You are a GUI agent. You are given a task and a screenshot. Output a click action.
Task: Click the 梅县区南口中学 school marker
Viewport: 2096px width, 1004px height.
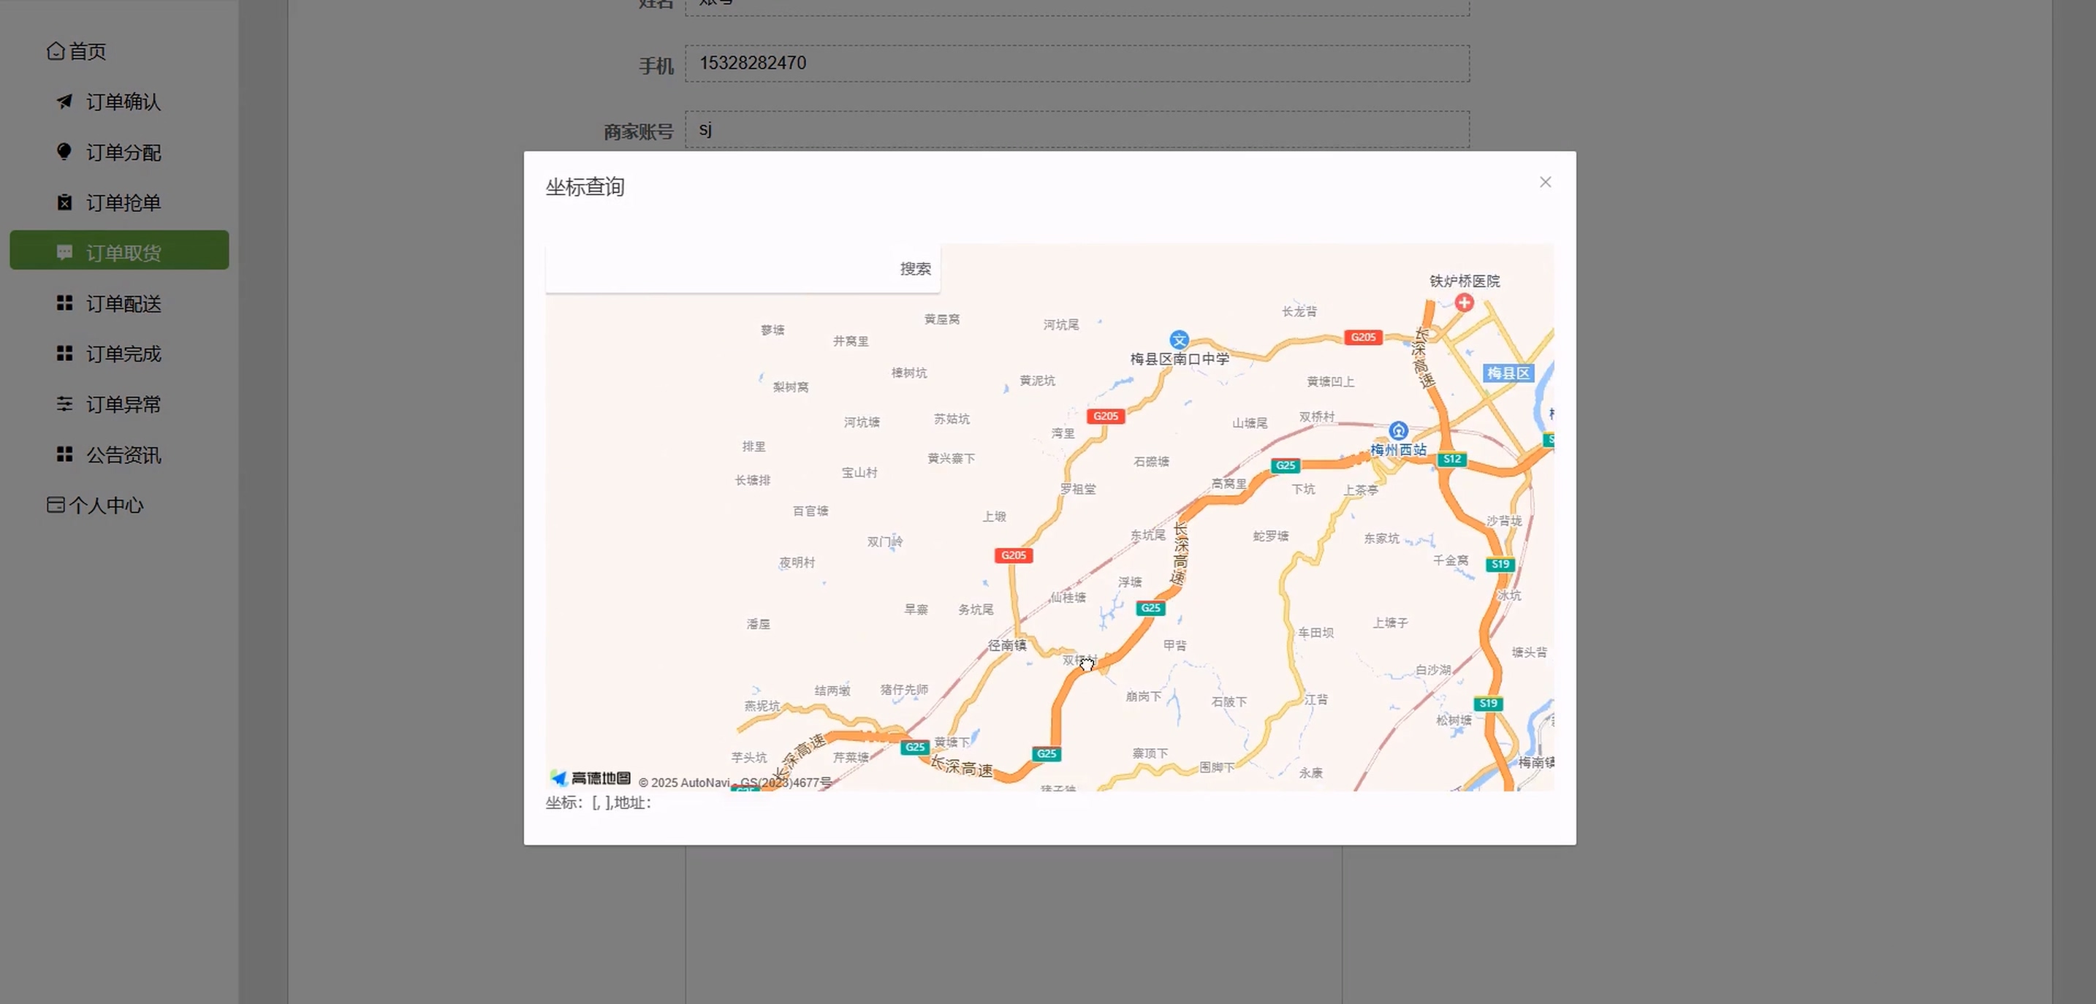tap(1179, 340)
